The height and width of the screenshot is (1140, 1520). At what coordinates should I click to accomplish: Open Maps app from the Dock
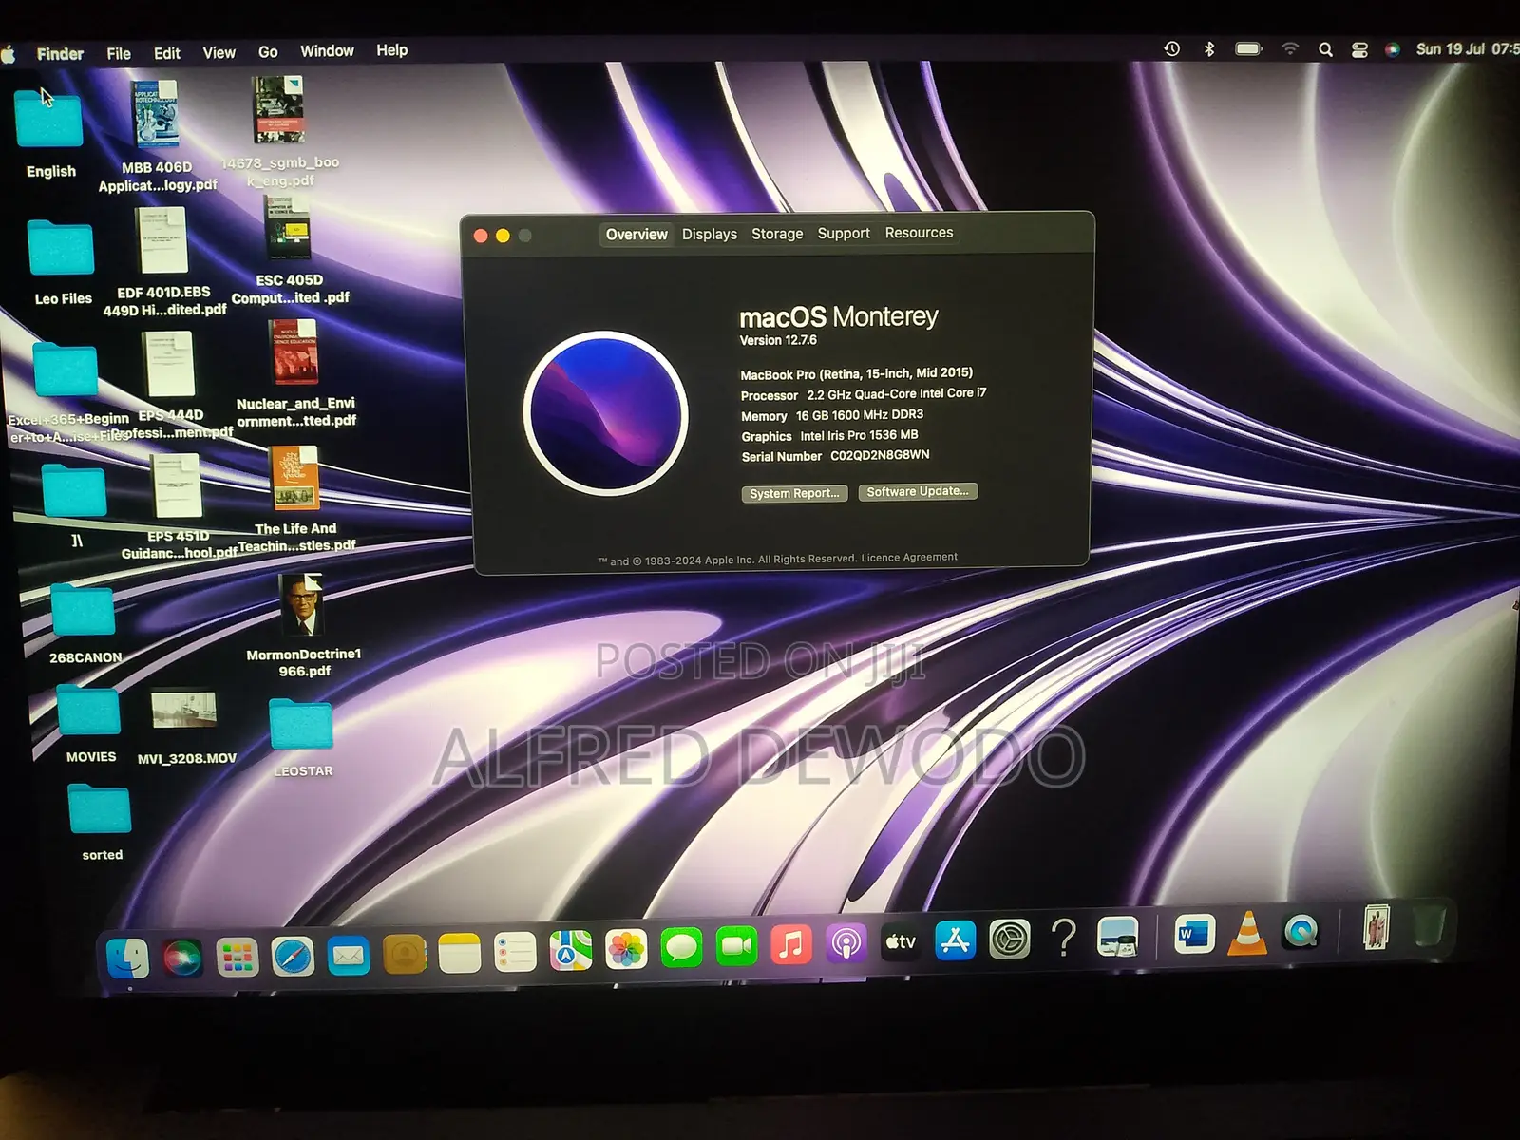point(571,950)
